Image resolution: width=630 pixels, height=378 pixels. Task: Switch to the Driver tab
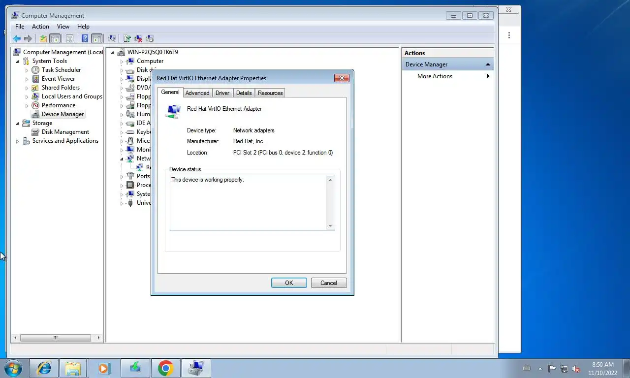click(222, 93)
